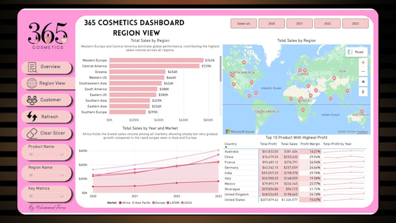Click the Total Sales column header

coord(289,144)
